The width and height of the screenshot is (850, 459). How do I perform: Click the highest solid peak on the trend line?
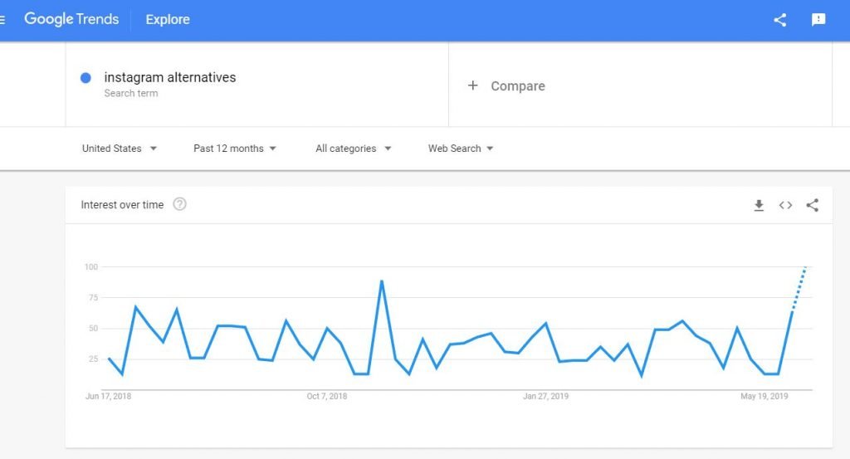382,281
